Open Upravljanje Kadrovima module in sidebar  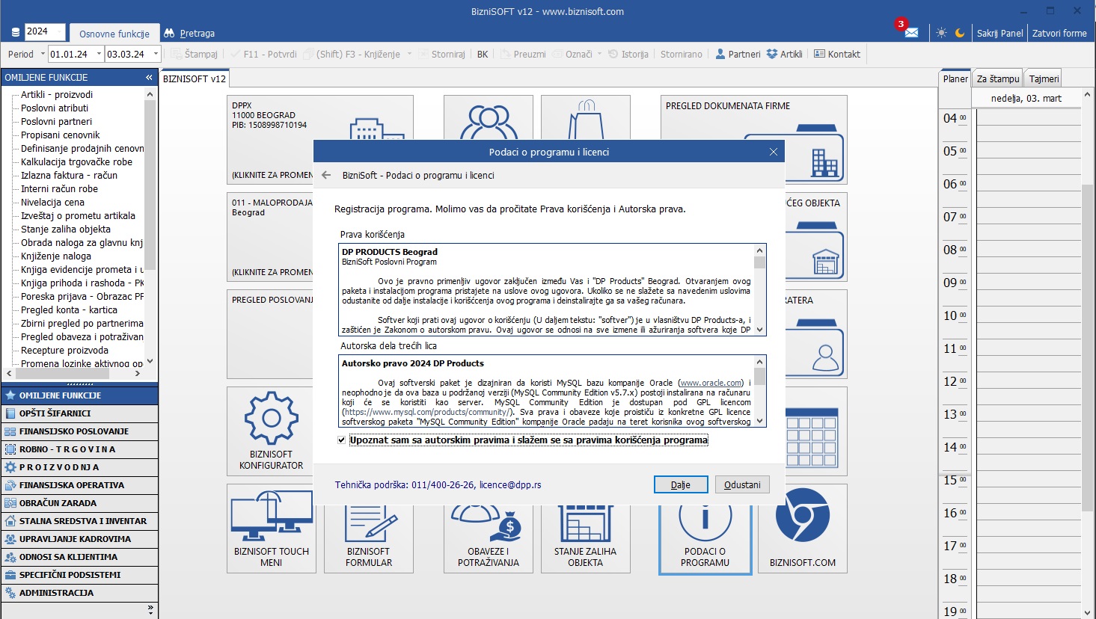(x=79, y=539)
